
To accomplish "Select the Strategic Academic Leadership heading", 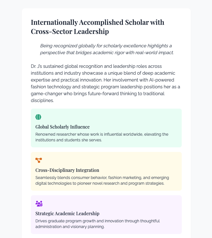I will pyautogui.click(x=67, y=213).
